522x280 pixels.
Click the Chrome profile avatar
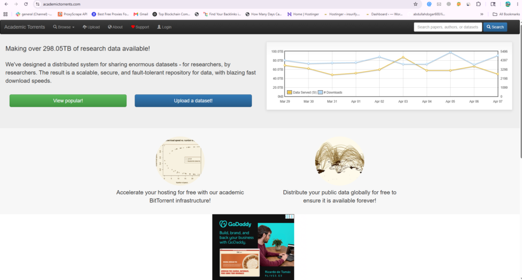pyautogui.click(x=508, y=4)
